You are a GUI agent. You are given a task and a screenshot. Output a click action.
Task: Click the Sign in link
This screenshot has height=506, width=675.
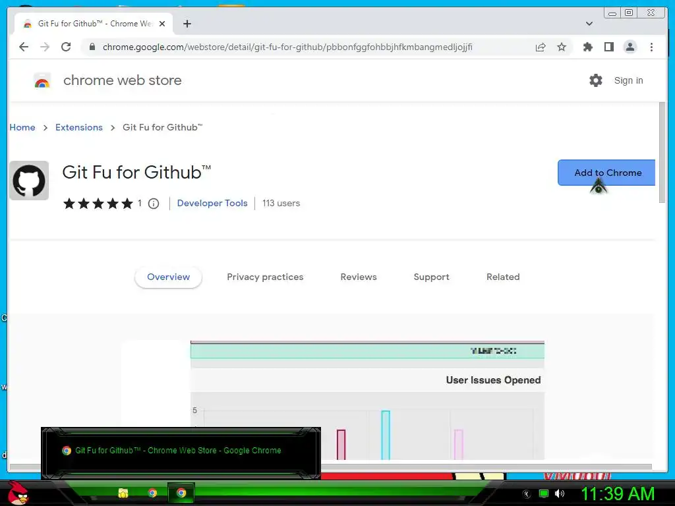tap(628, 80)
